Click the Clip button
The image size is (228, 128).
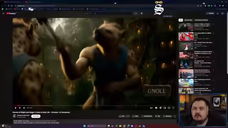pos(157,116)
